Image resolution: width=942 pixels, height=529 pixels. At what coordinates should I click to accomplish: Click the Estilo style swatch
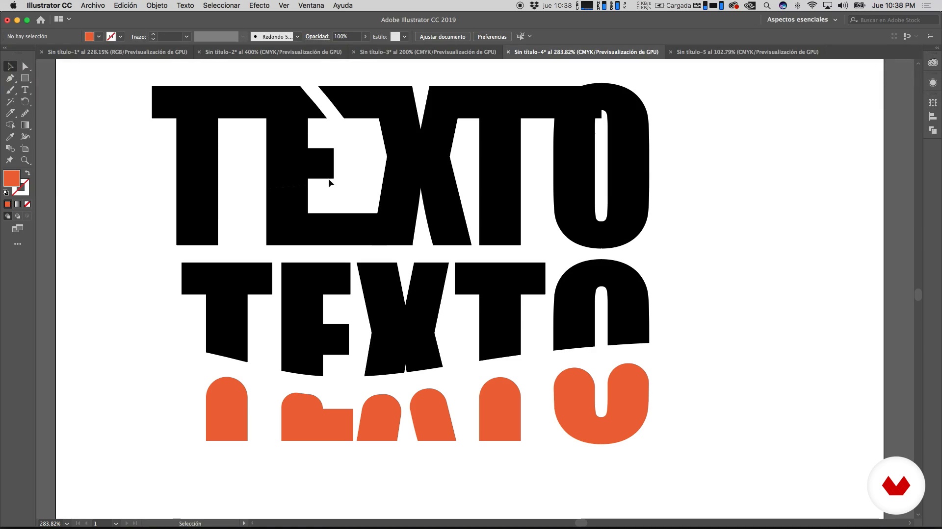(395, 37)
